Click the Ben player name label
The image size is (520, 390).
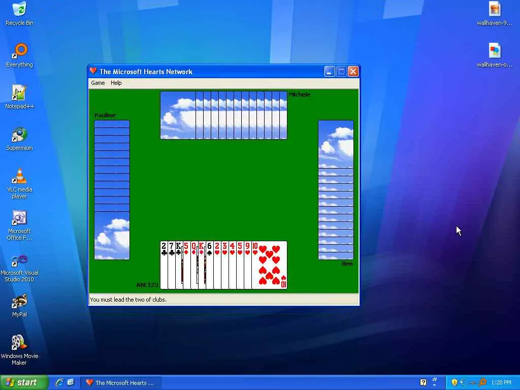pos(347,264)
